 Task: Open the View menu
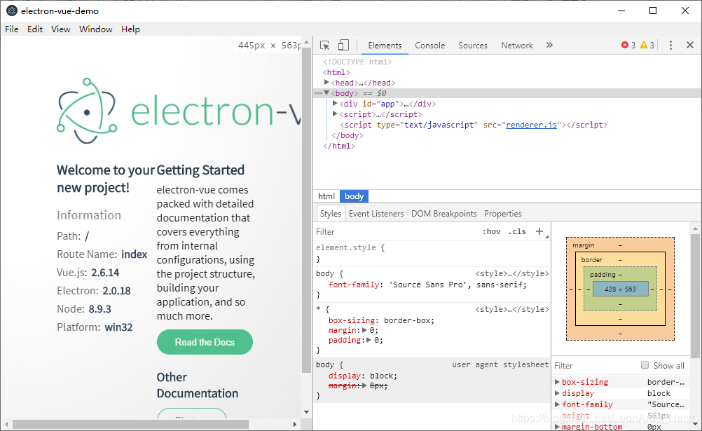click(x=60, y=29)
